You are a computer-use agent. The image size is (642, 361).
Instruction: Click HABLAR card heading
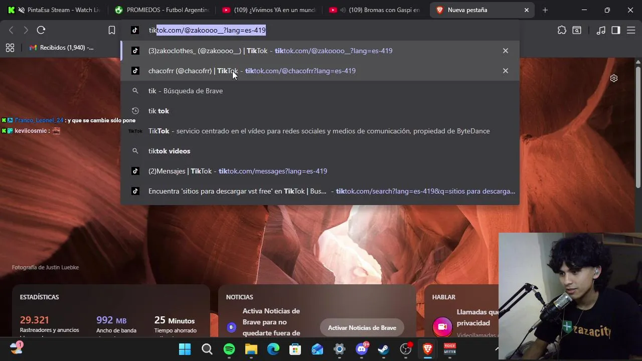coord(444,297)
